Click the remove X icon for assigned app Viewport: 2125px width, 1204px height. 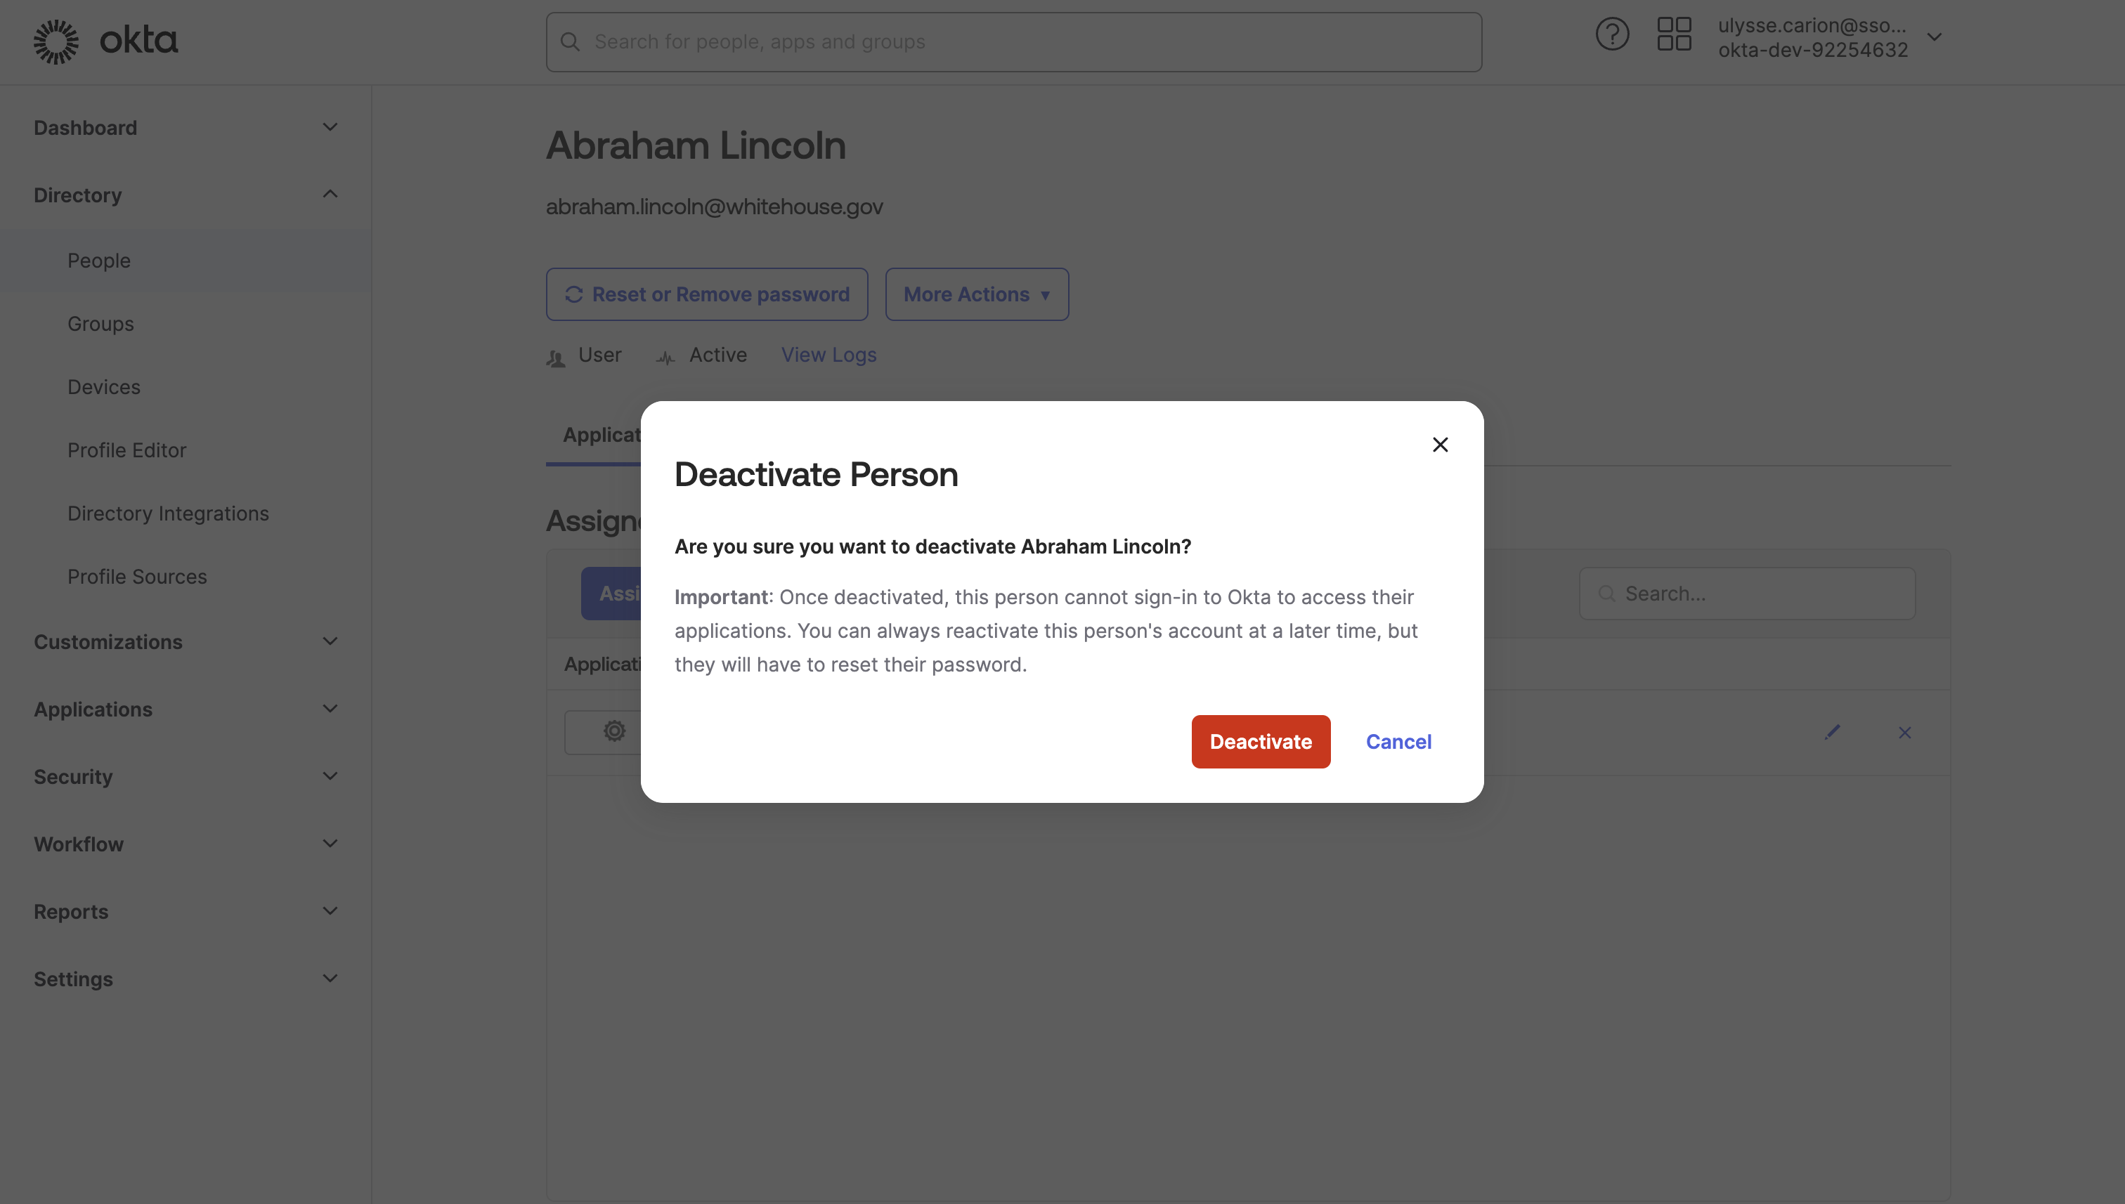pyautogui.click(x=1905, y=733)
